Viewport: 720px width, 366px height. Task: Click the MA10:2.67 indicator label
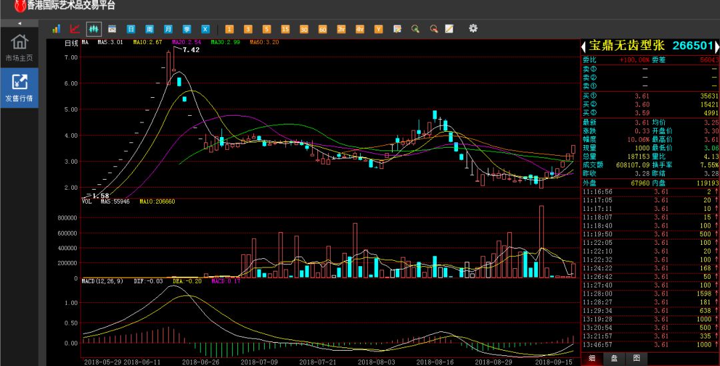pyautogui.click(x=148, y=42)
